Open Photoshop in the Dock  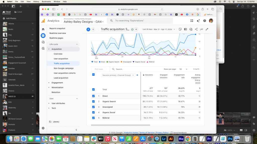click(x=230, y=139)
